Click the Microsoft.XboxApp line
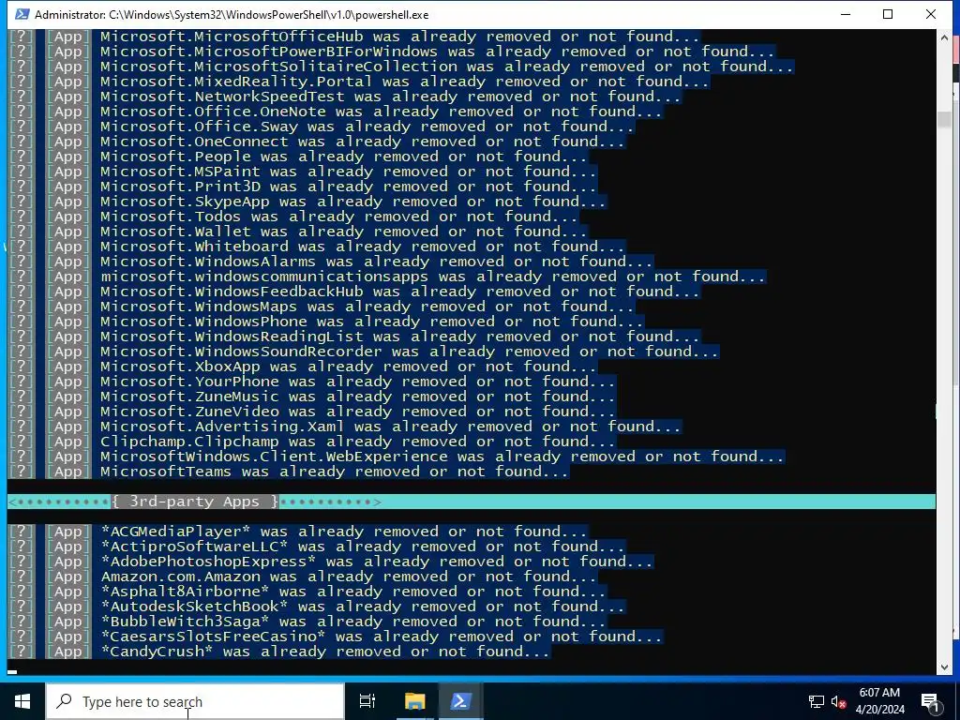960x720 pixels. click(x=303, y=367)
